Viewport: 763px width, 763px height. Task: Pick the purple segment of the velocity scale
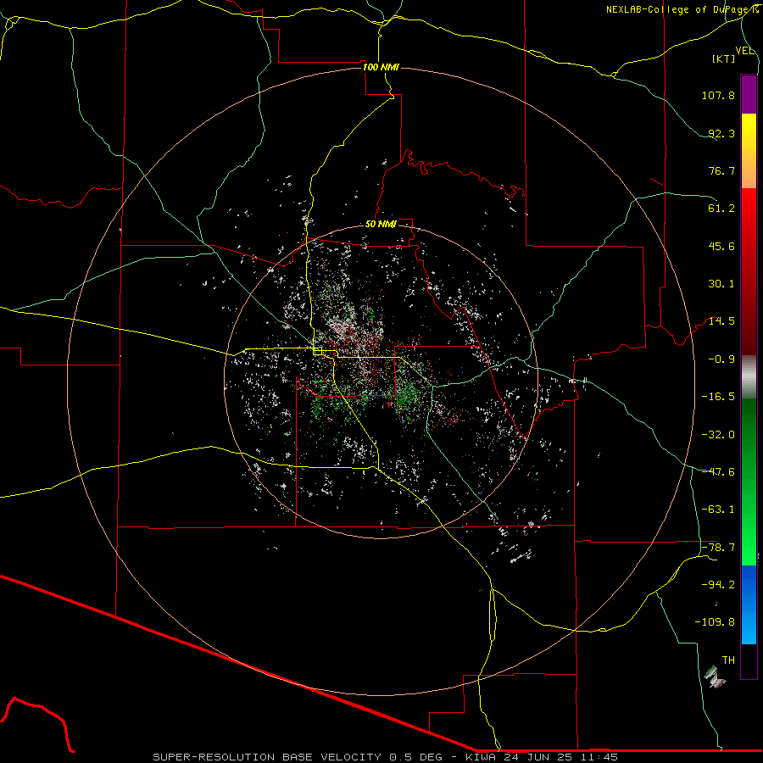[x=749, y=94]
